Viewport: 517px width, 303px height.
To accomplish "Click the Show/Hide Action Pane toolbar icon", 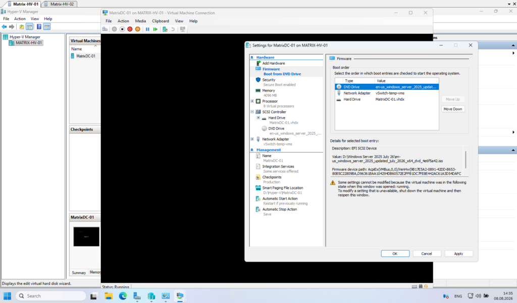I will coord(47,27).
